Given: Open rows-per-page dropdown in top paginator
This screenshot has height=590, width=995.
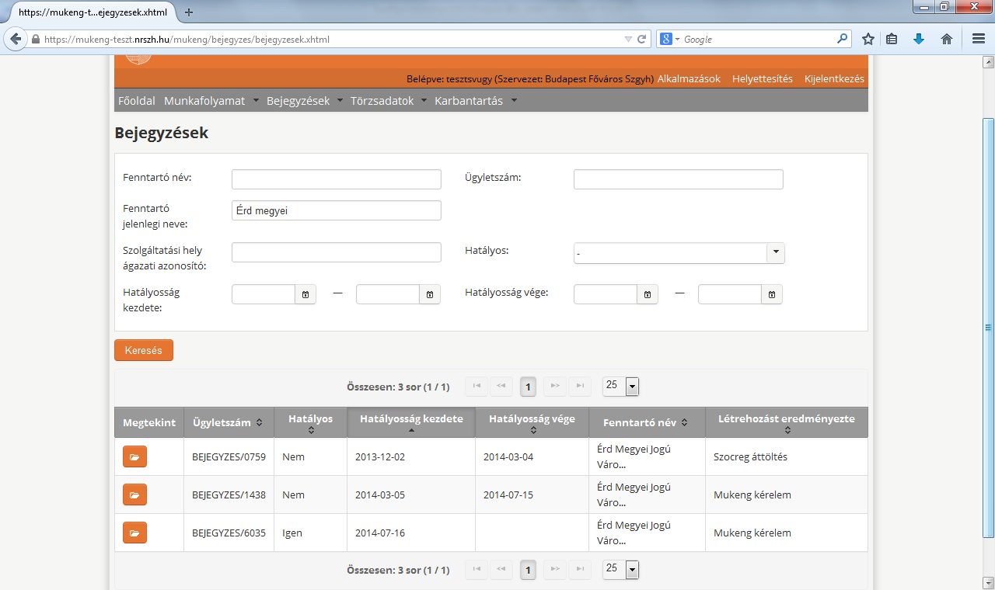Looking at the screenshot, I should coord(632,386).
